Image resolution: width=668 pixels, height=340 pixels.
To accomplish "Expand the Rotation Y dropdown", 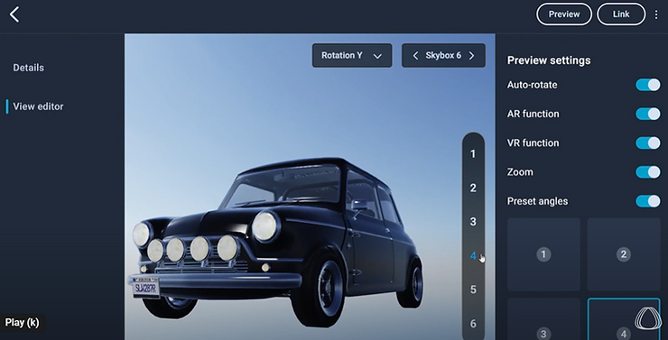I will (352, 55).
